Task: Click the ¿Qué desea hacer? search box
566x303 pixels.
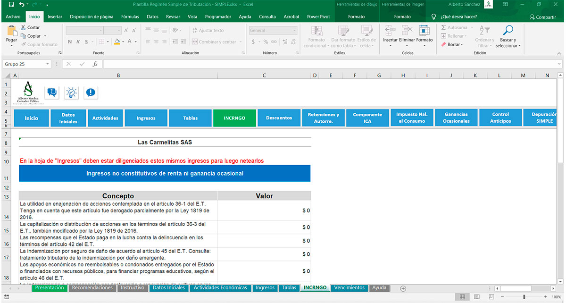Action: 454,17
